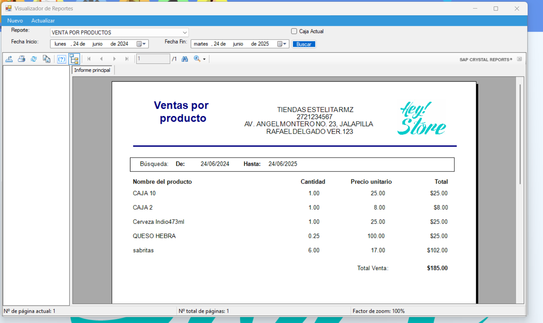The image size is (543, 323).
Task: Open the Fecha Fin calendar picker
Action: coord(282,44)
